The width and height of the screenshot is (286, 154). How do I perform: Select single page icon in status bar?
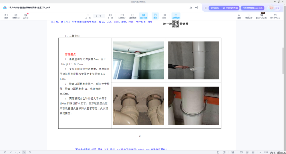click(x=218, y=152)
